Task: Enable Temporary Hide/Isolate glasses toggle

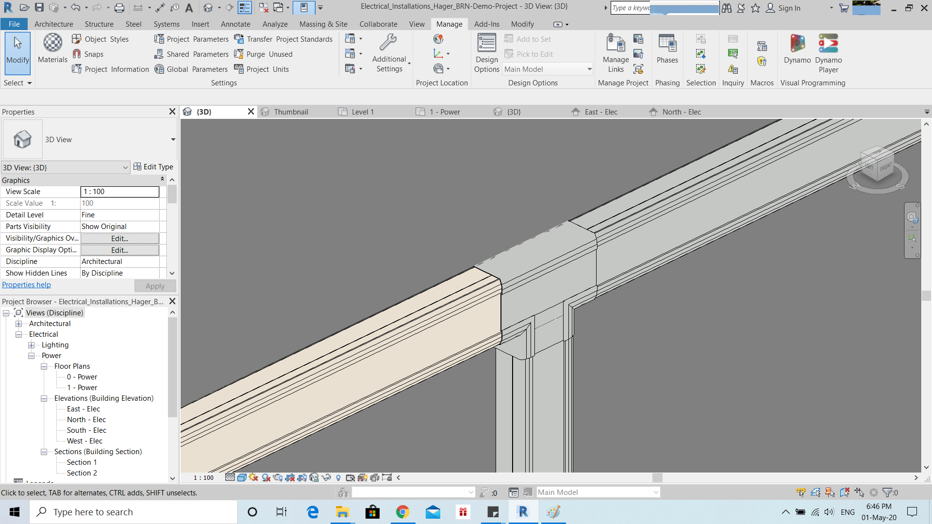Action: point(326,477)
